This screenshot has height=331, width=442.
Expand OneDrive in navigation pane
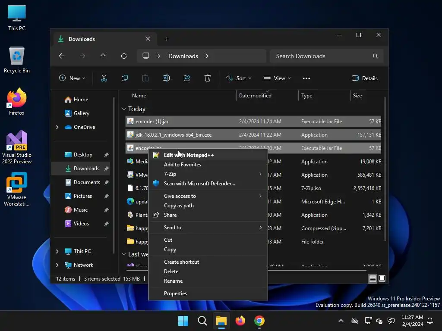tap(57, 127)
